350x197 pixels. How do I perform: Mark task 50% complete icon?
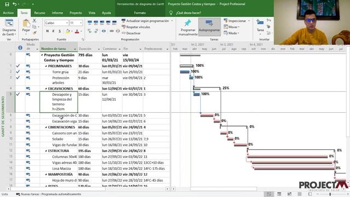coord(102,22)
